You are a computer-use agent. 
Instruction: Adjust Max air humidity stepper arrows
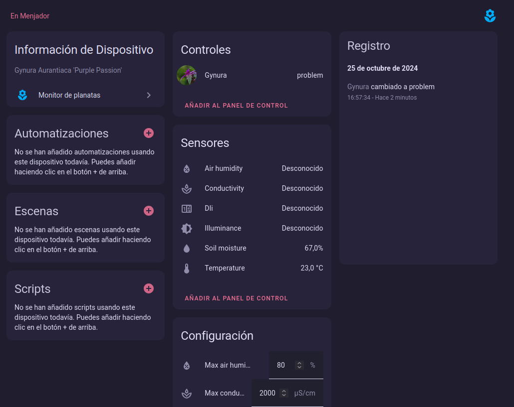tap(299, 365)
